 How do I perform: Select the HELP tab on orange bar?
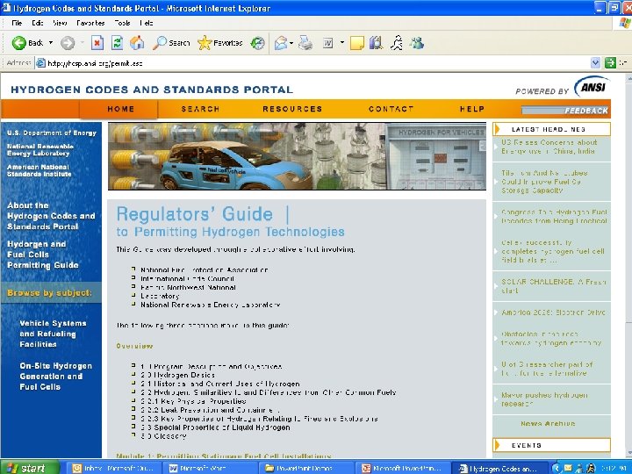tap(472, 109)
